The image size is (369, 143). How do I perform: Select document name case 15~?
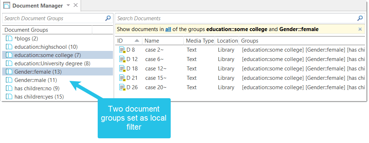pos(156,78)
